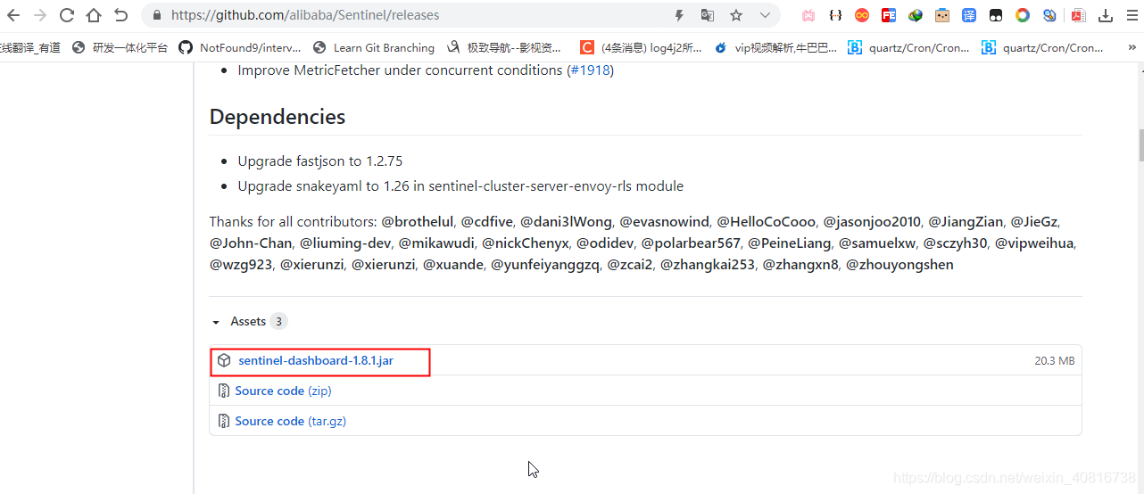Reload the current page
The width and height of the screenshot is (1144, 494).
coord(66,15)
